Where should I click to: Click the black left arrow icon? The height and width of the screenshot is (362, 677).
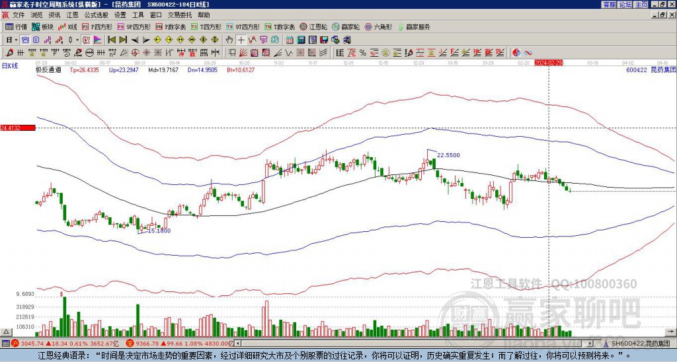[135, 40]
